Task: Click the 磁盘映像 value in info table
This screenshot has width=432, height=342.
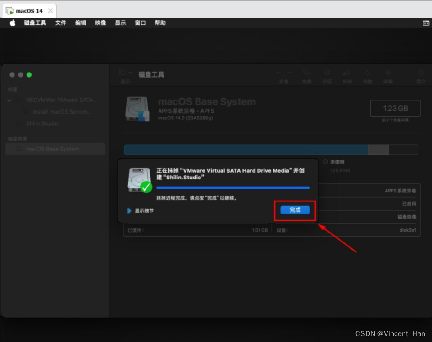Action: (407, 217)
